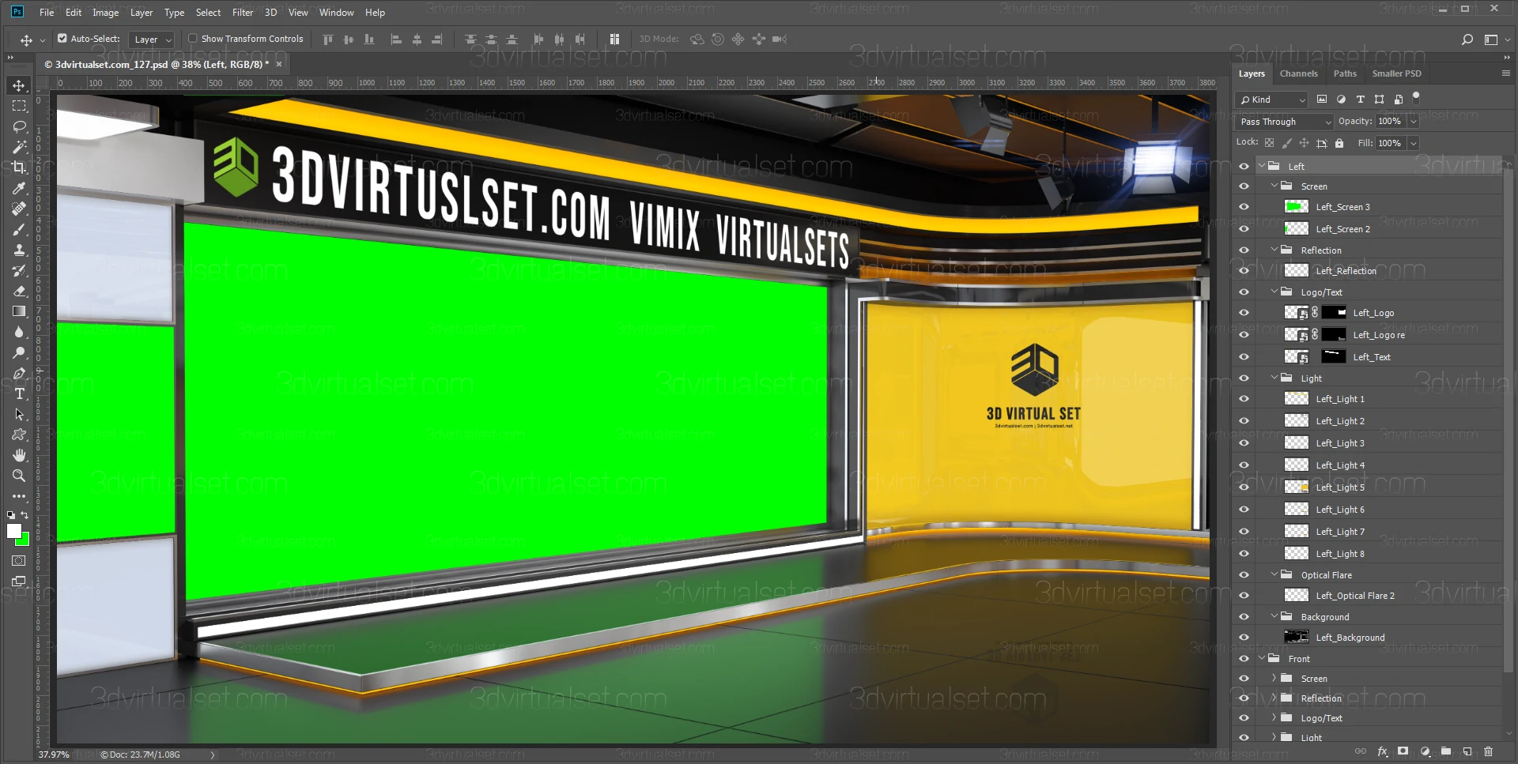Open the Filter menu
The height and width of the screenshot is (764, 1518).
coord(242,13)
